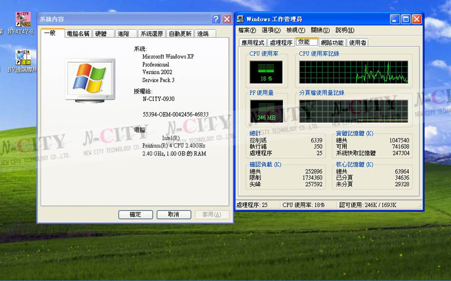Image resolution: width=451 pixels, height=281 pixels.
Task: Click the 尖峰 value 257592
Action: tap(314, 184)
